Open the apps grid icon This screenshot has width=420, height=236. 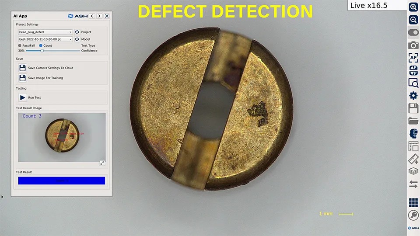413,202
